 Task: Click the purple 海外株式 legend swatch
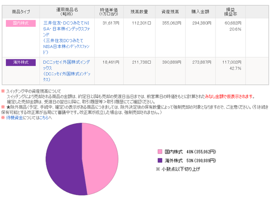(160, 160)
